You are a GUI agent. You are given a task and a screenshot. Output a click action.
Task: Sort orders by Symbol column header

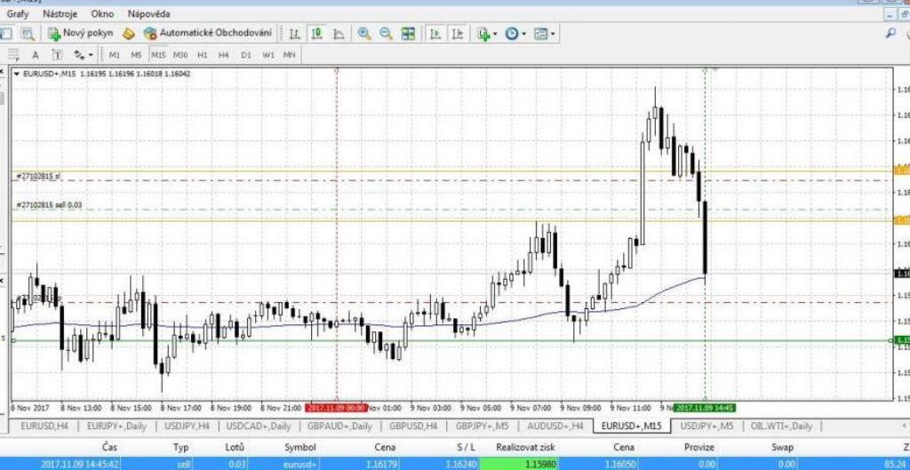tap(300, 448)
